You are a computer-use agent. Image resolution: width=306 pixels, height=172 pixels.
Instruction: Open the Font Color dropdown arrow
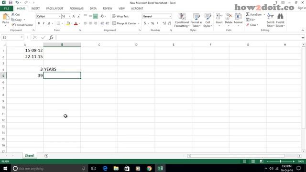pyautogui.click(x=79, y=23)
